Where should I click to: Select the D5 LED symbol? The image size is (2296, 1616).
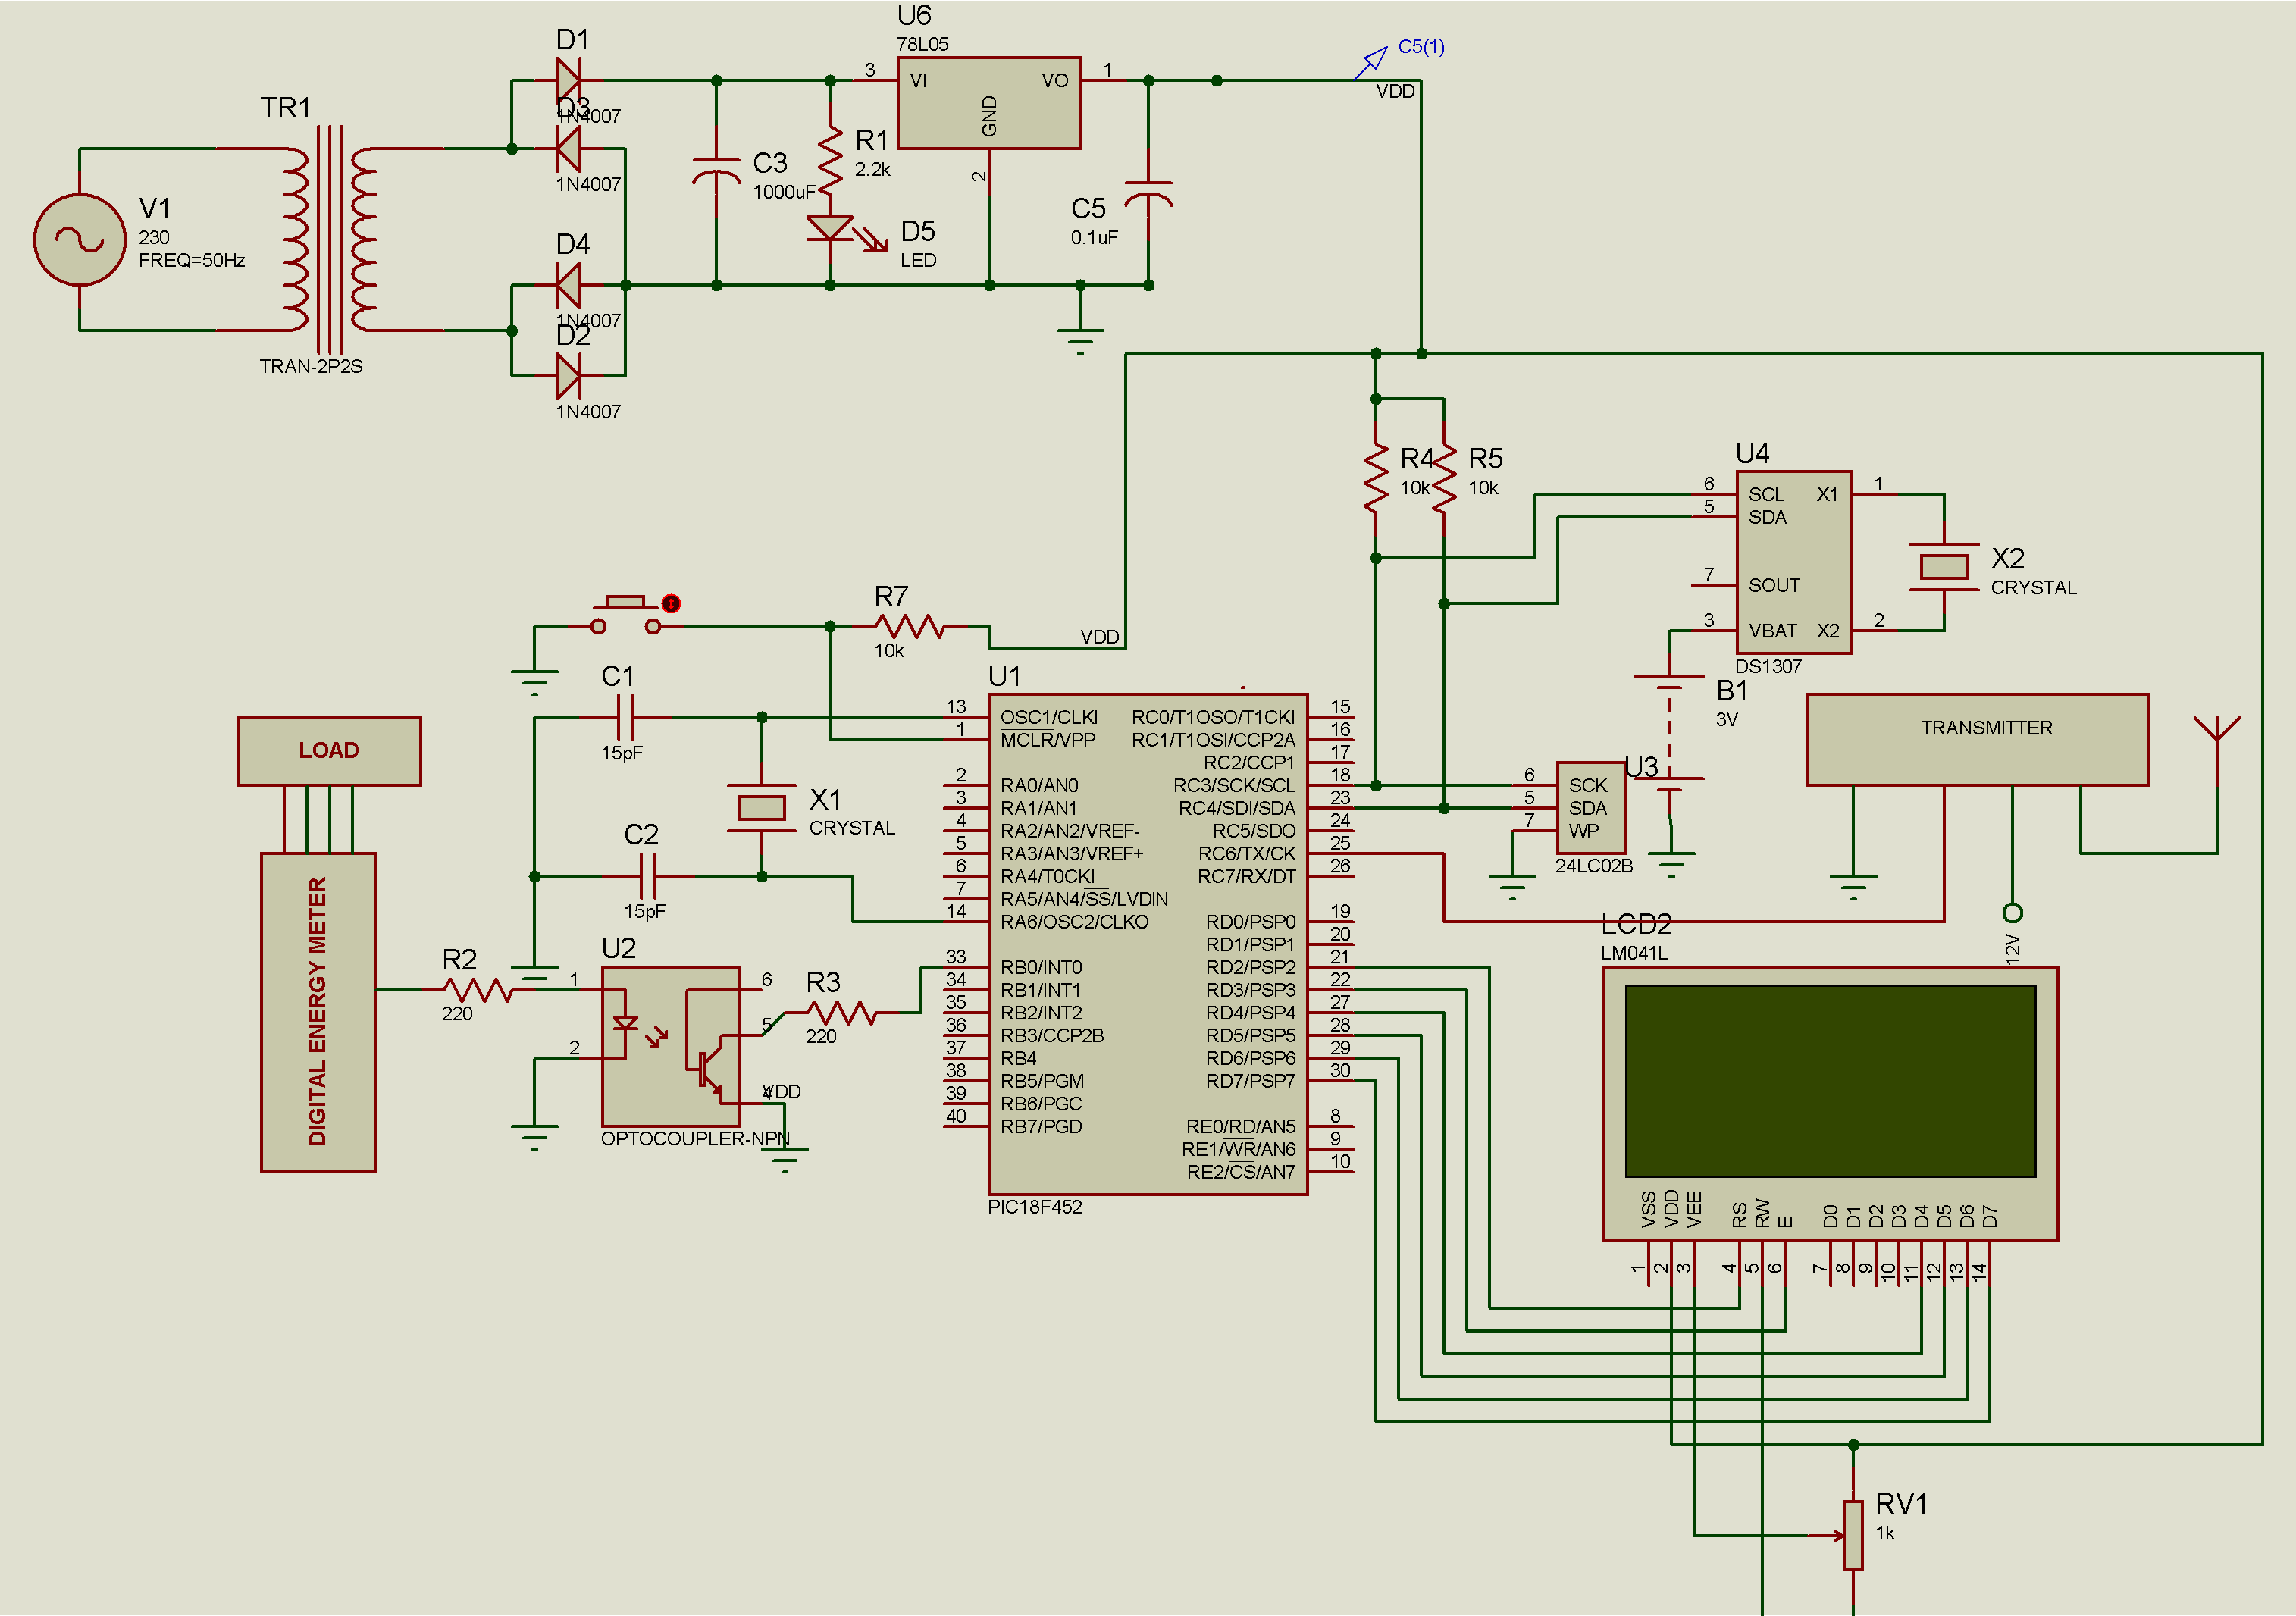(x=830, y=229)
